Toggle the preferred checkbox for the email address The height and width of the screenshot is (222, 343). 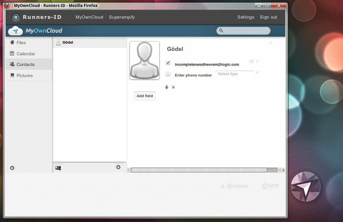pos(168,63)
